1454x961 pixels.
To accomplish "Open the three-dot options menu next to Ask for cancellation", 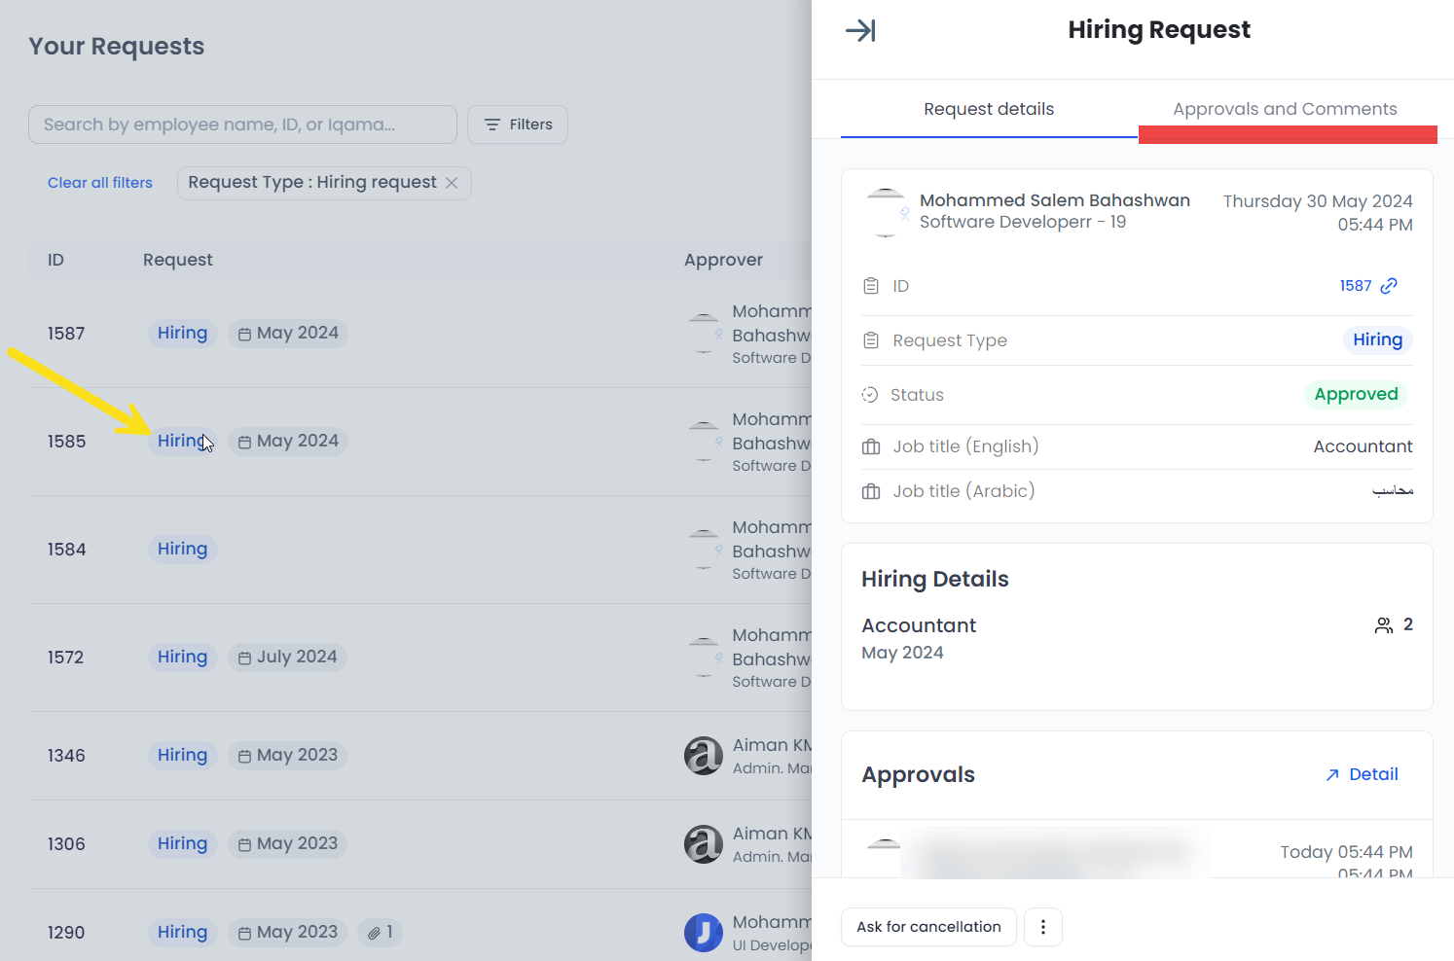I will 1042,927.
